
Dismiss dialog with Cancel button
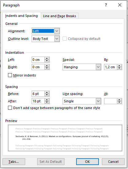tap(113, 162)
